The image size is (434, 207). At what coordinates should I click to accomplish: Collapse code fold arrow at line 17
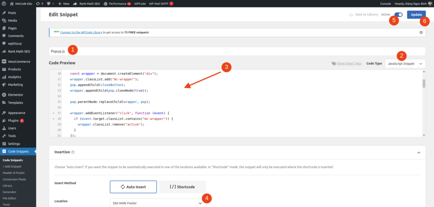point(53,113)
